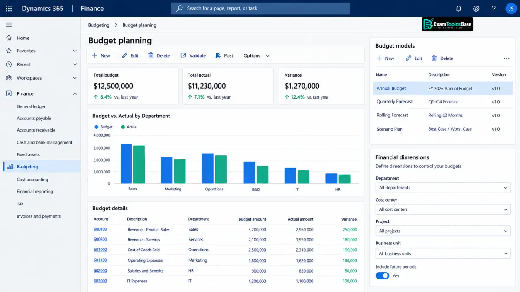
Task: Click the Favorites star icon
Action: [x=9, y=51]
